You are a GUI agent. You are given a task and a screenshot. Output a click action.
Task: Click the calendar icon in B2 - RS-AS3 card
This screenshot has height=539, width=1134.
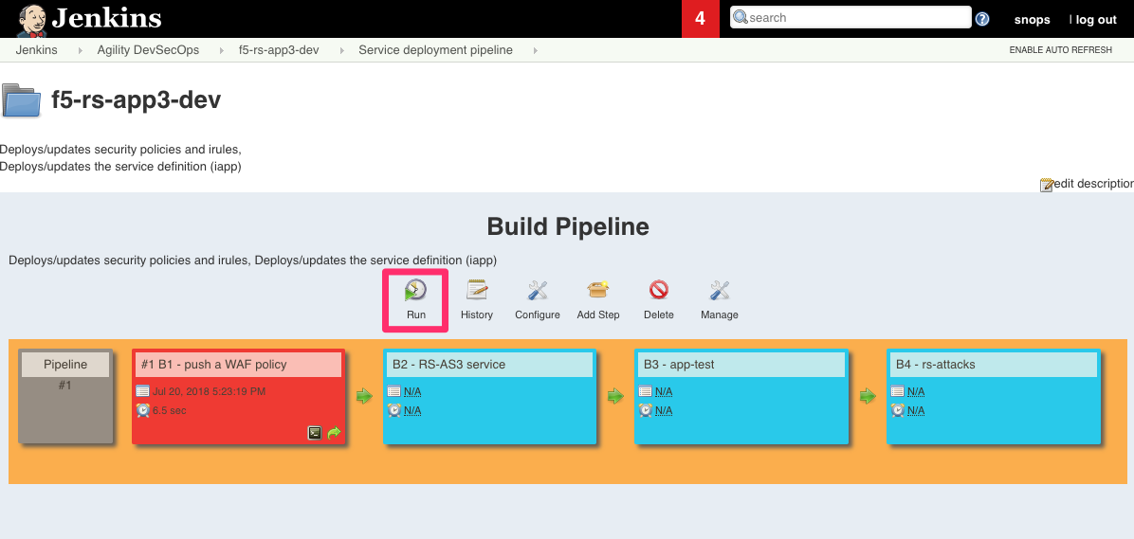[394, 391]
